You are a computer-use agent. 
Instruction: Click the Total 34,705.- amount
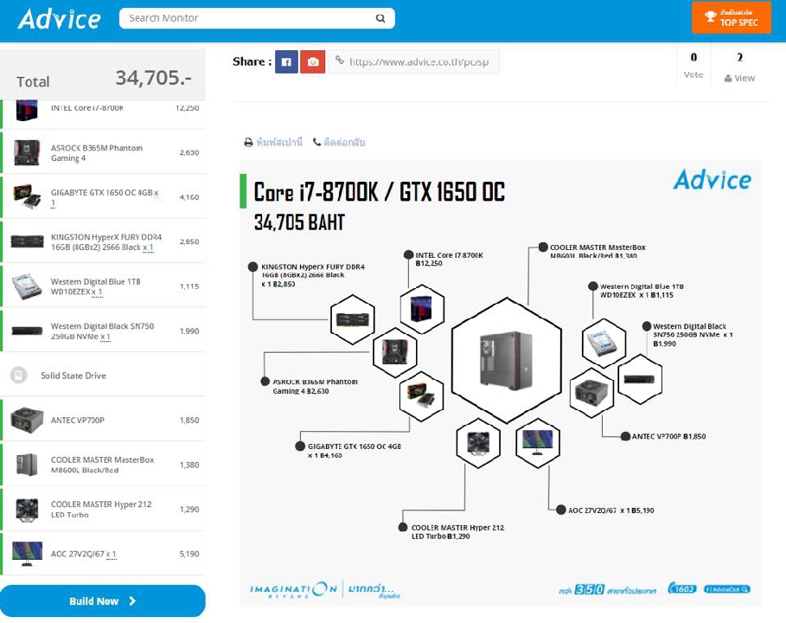point(153,78)
